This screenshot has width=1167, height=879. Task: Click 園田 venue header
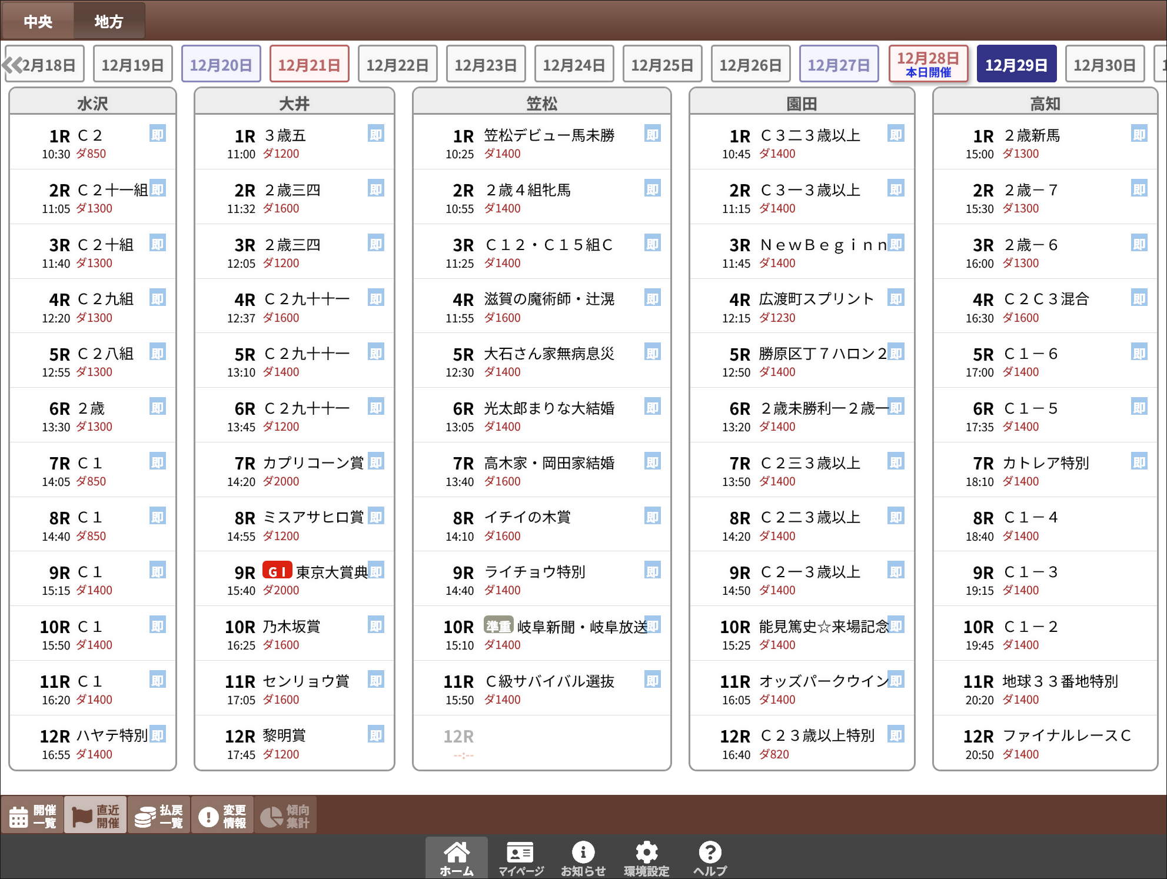[802, 104]
